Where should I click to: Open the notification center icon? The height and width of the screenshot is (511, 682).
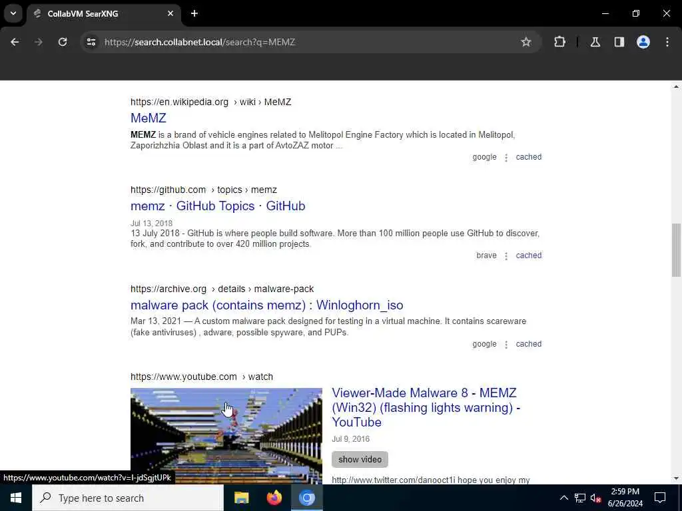click(x=660, y=498)
